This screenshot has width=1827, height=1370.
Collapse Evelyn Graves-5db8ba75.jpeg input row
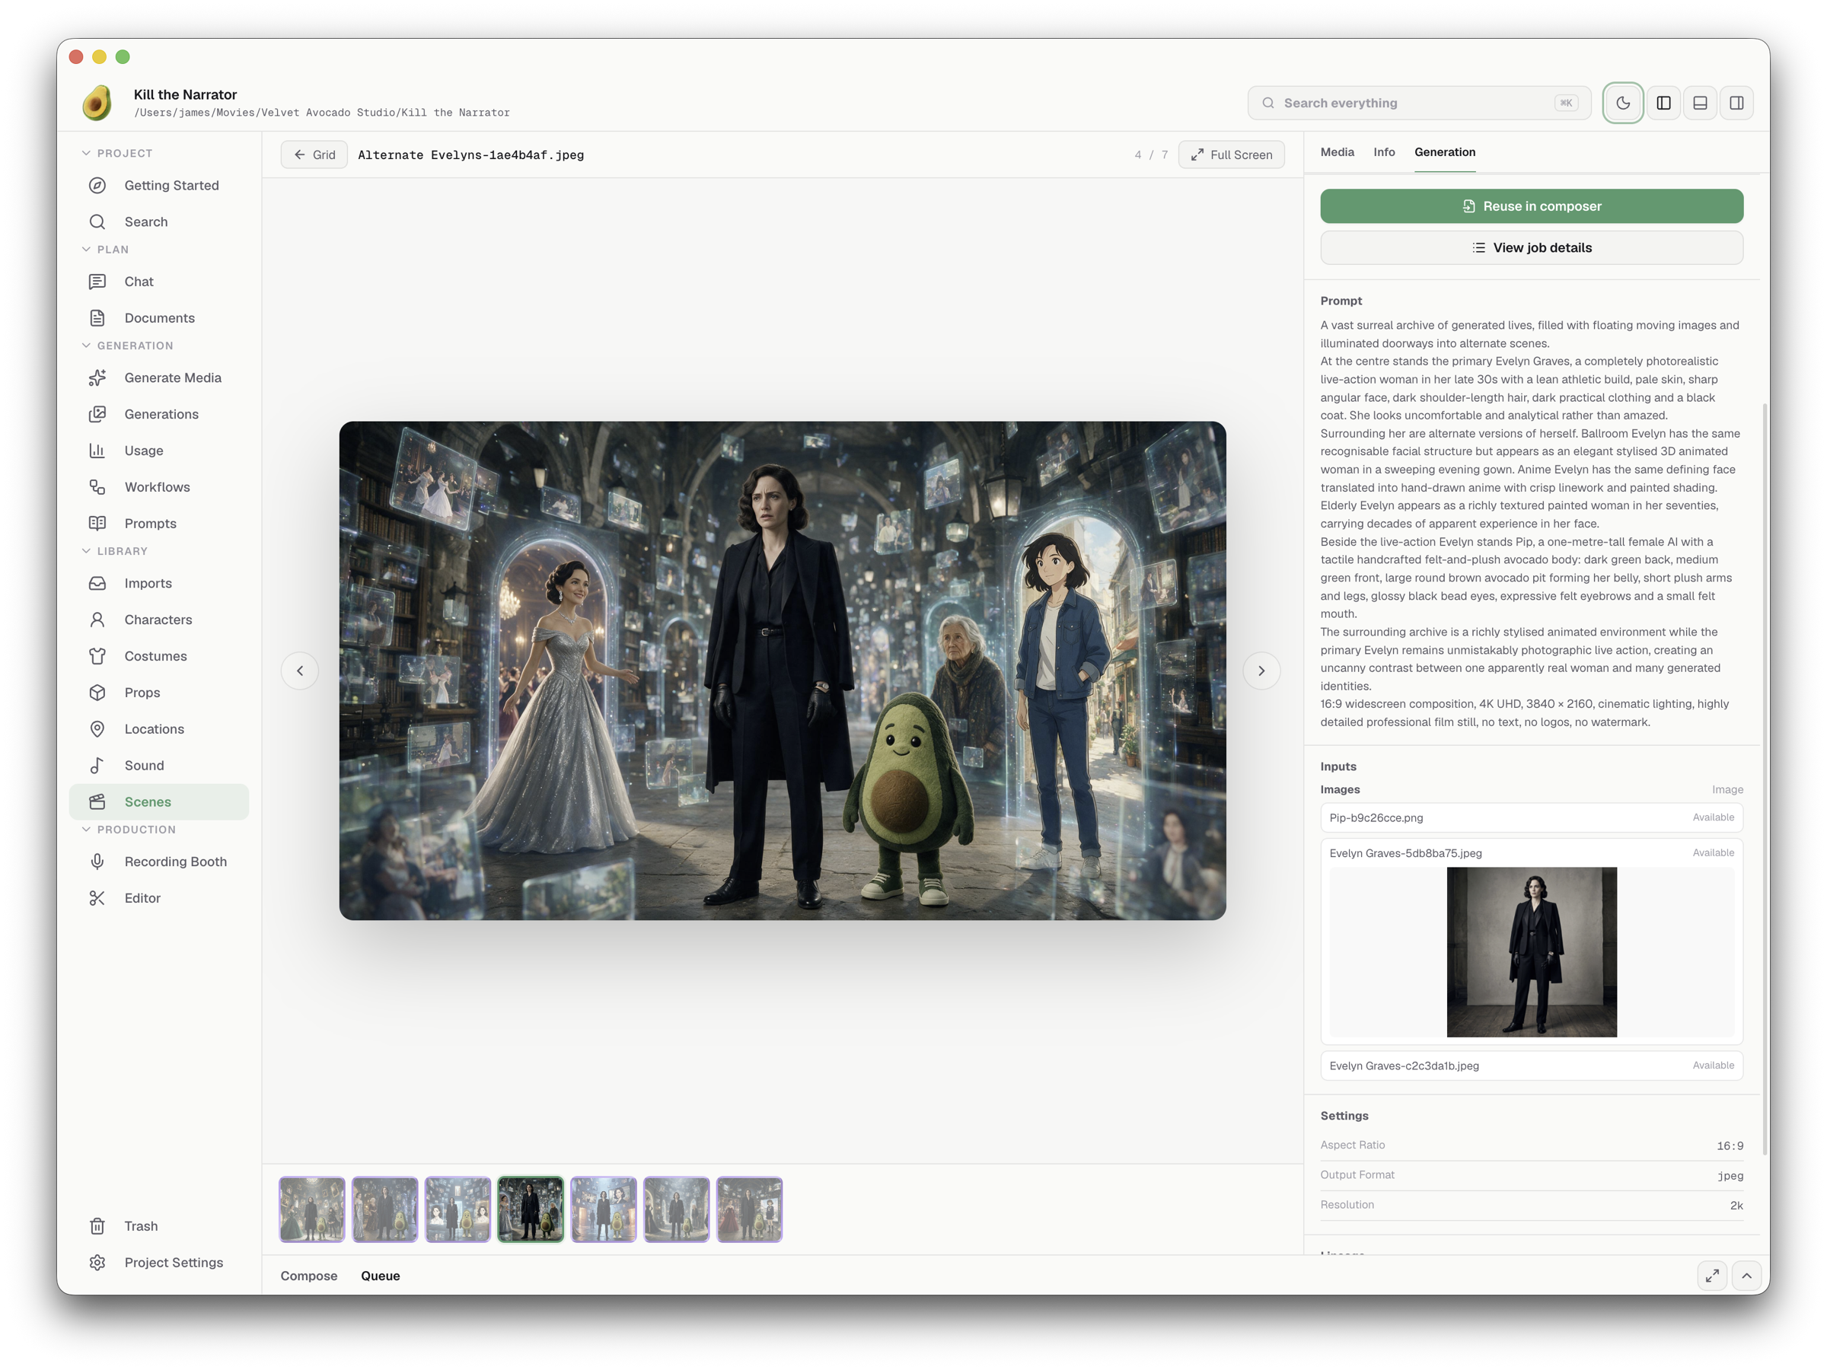(x=1532, y=853)
